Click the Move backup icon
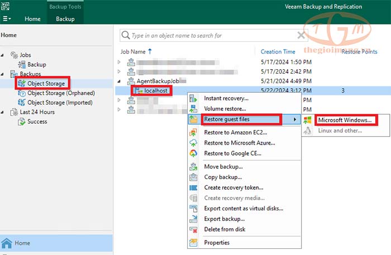 [193, 167]
